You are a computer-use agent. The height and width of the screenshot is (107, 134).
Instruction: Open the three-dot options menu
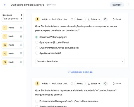[129, 5]
